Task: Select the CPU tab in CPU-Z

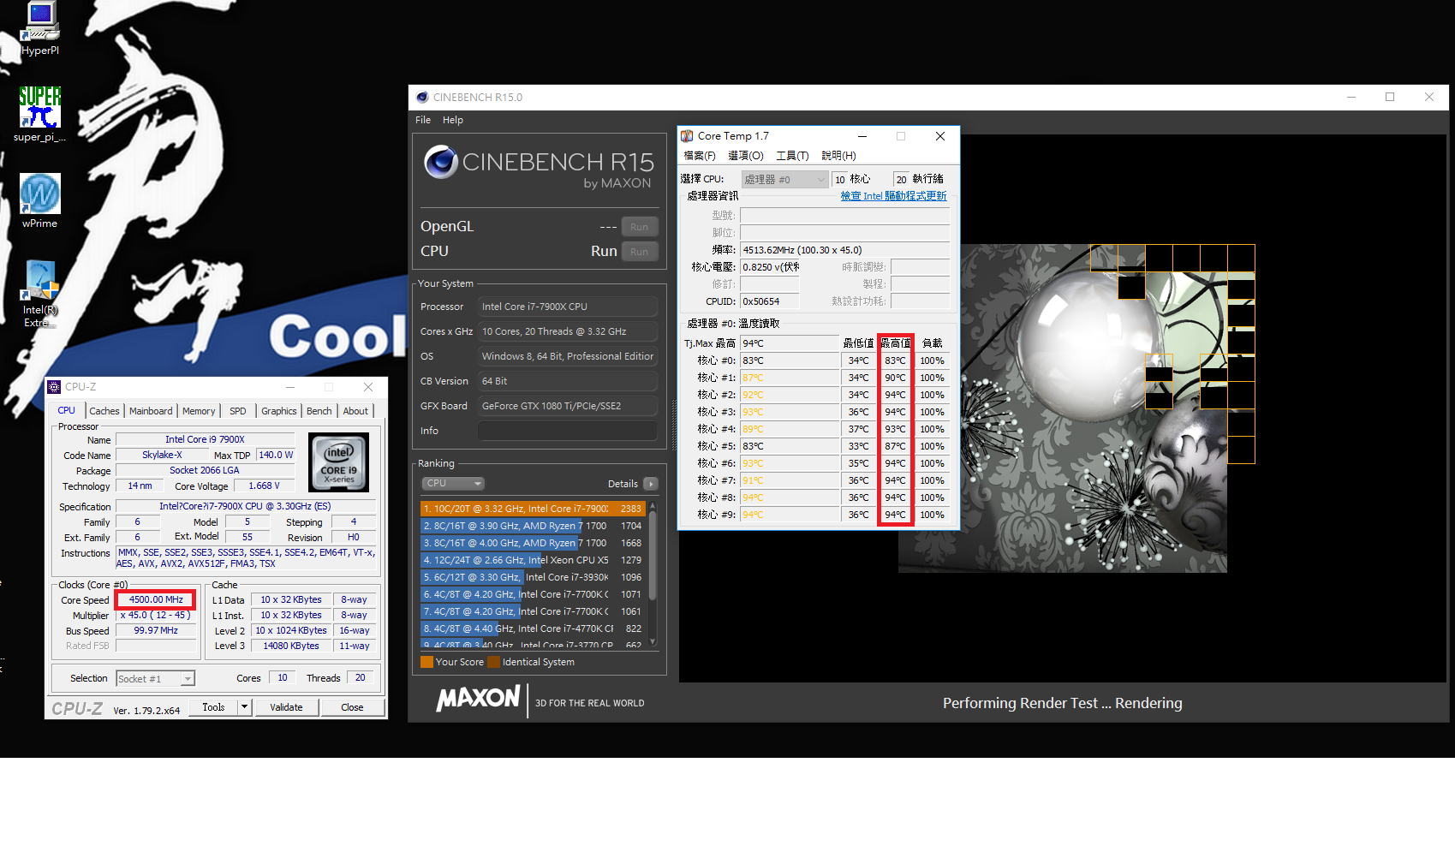Action: tap(67, 410)
